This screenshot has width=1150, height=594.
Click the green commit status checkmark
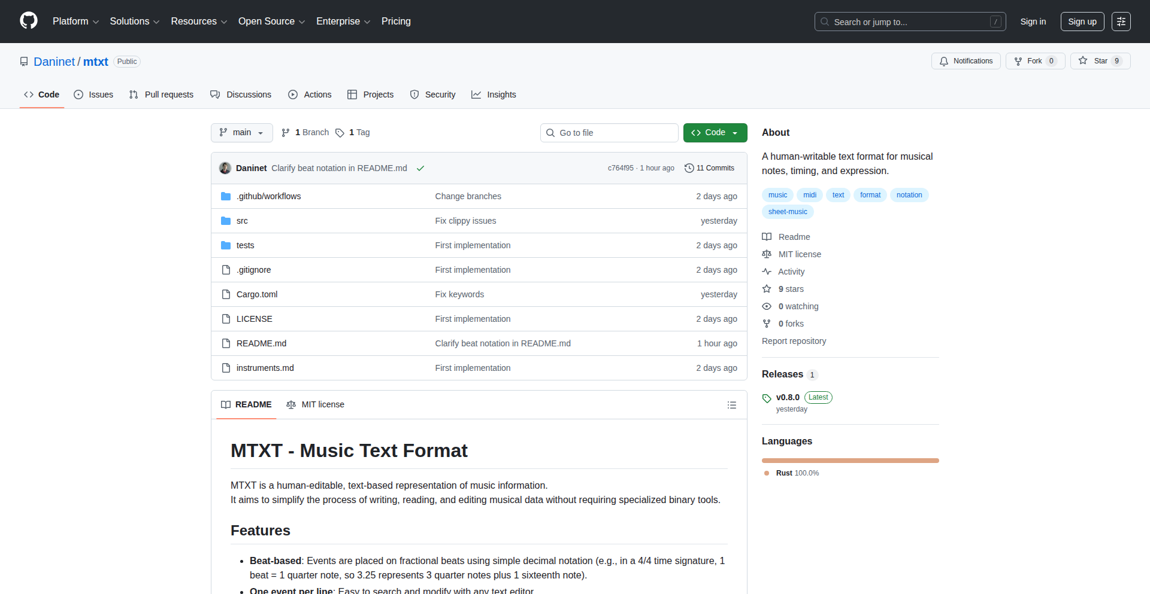click(x=420, y=169)
